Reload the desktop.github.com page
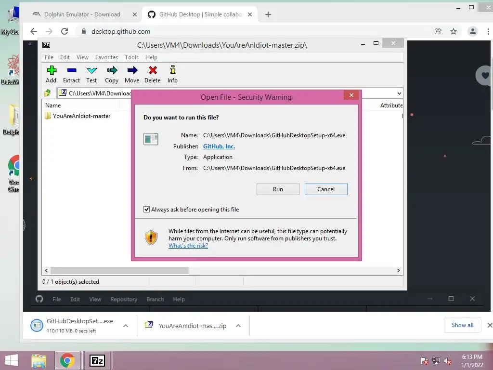Screen dimensions: 493x370 pyautogui.click(x=65, y=31)
